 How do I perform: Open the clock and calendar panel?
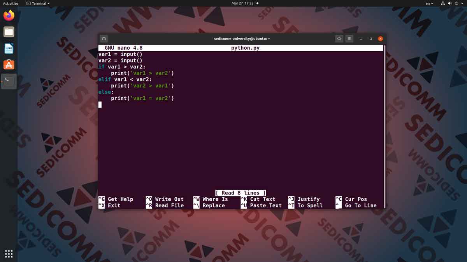point(242,3)
